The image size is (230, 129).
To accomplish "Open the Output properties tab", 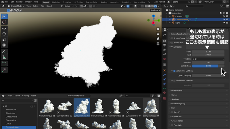I will coord(164,45).
